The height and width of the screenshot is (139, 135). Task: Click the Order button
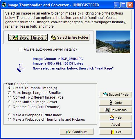[x=116, y=103]
